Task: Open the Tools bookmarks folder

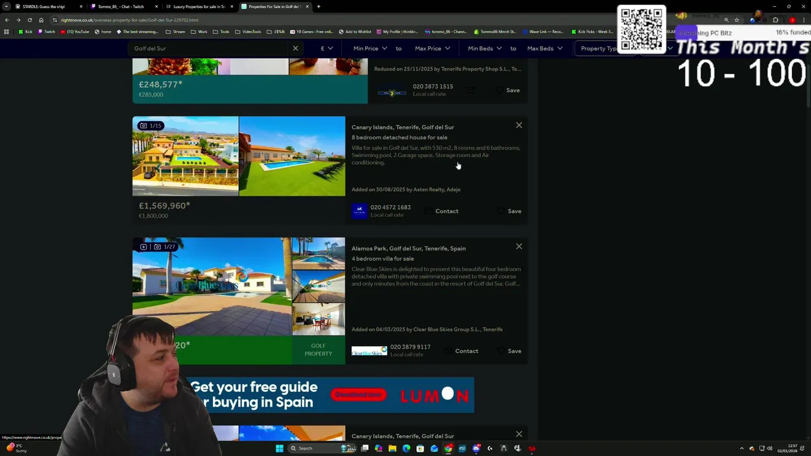Action: tap(221, 32)
